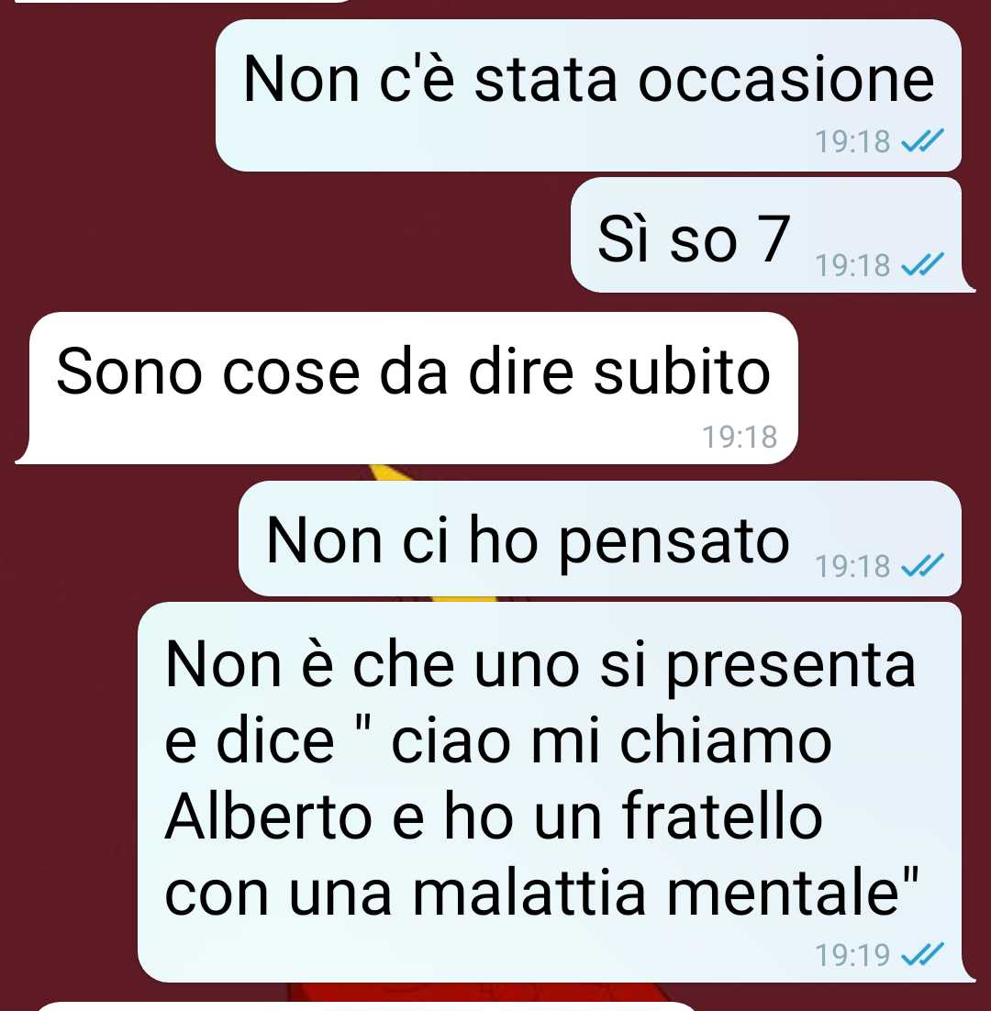Select the "Non c'è stata occasione" message bubble
This screenshot has width=991, height=1011.
pos(588,95)
